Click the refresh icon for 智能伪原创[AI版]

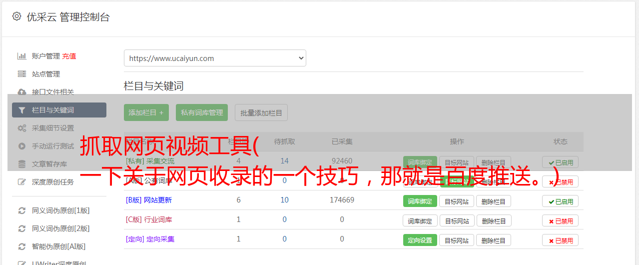[x=22, y=246]
